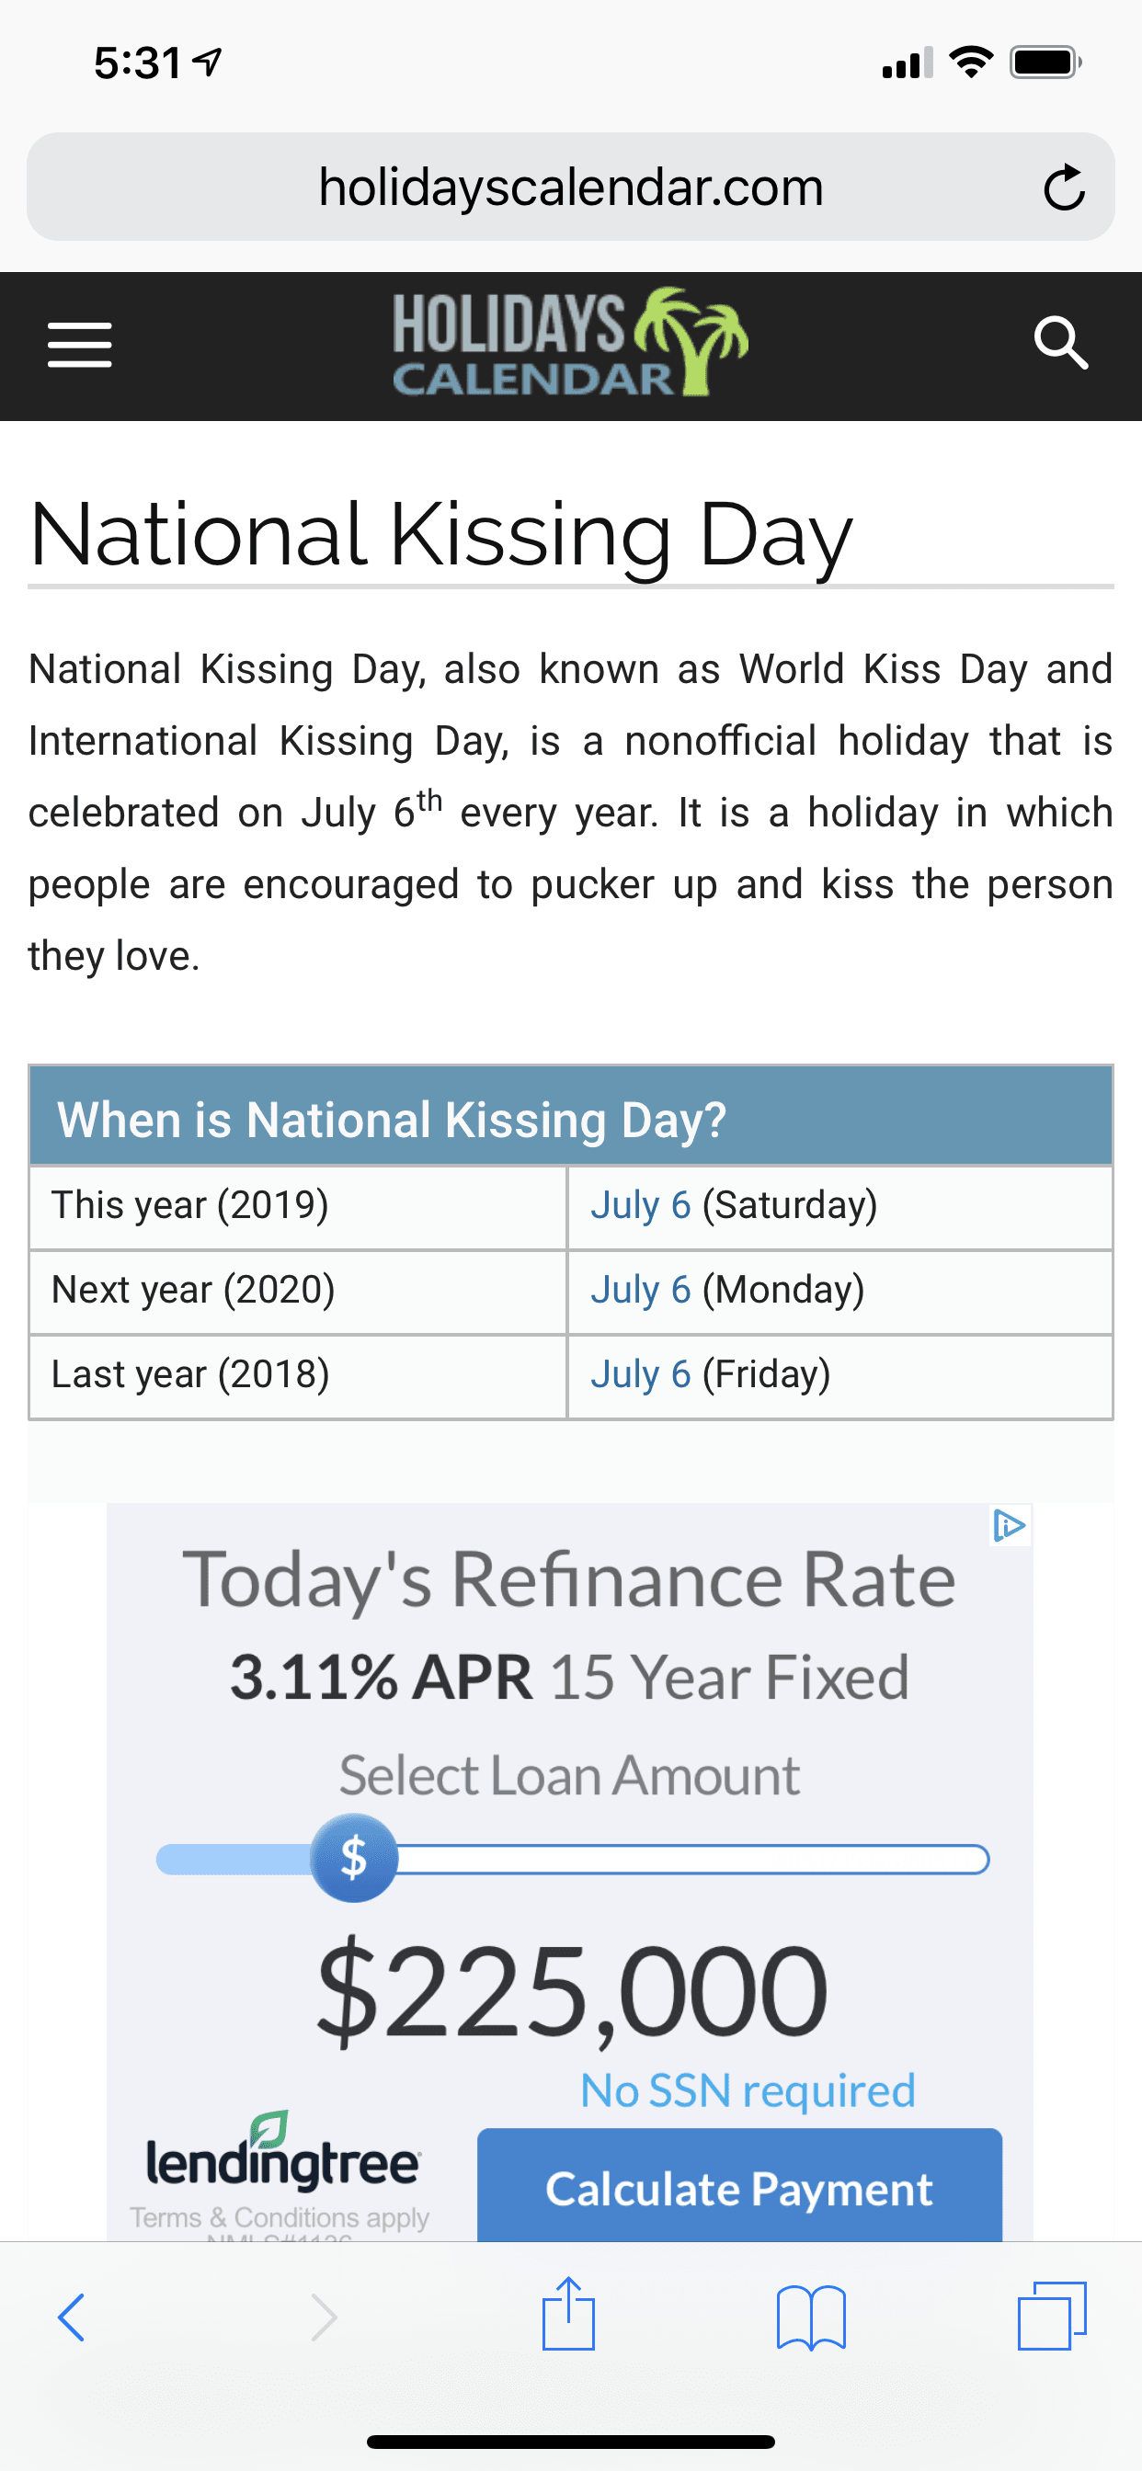Open the July 6 link for 2020
This screenshot has height=2471, width=1142.
click(640, 1290)
